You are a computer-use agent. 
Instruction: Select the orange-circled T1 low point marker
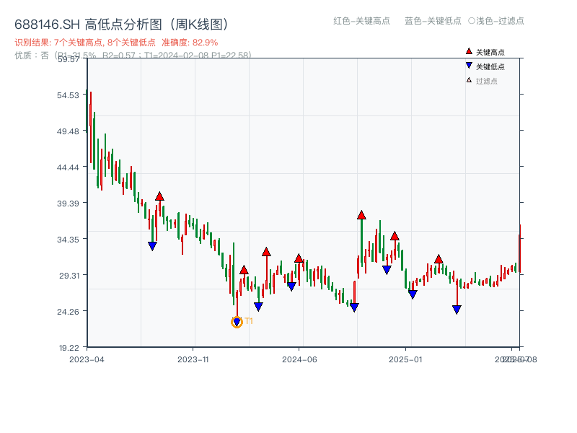click(236, 321)
